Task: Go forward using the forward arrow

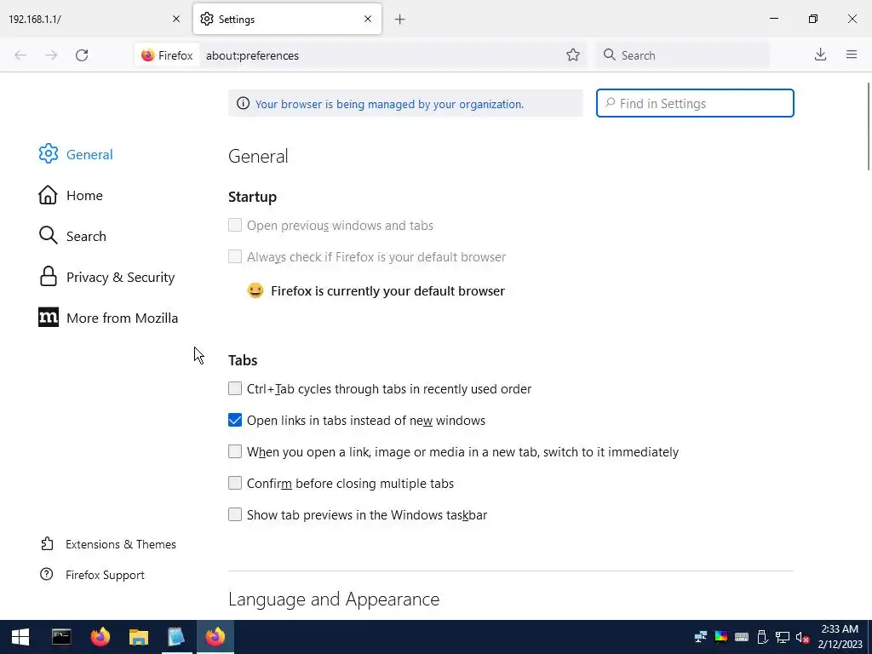Action: pyautogui.click(x=51, y=55)
